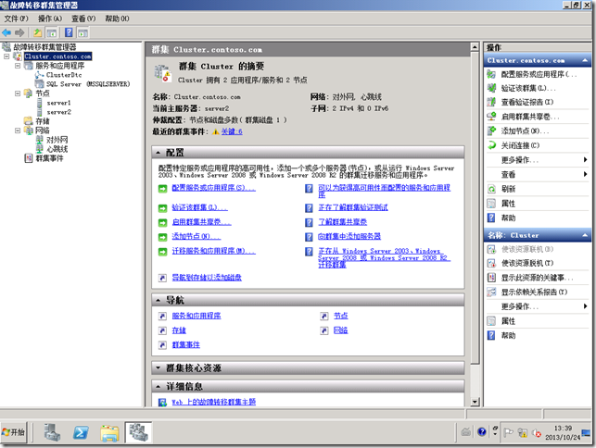Screen dimensions: 596x448
Task: Open the 操作(A) menu
Action: click(50, 19)
